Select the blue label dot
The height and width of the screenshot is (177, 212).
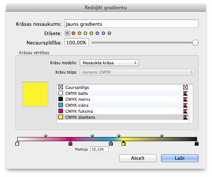point(97,33)
